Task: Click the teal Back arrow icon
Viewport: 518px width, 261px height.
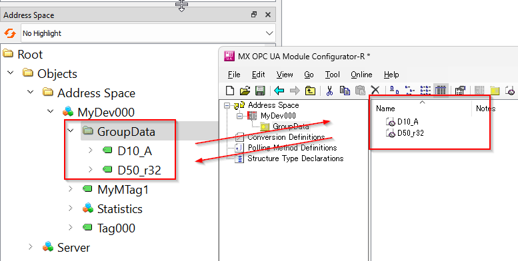Action: click(x=279, y=91)
